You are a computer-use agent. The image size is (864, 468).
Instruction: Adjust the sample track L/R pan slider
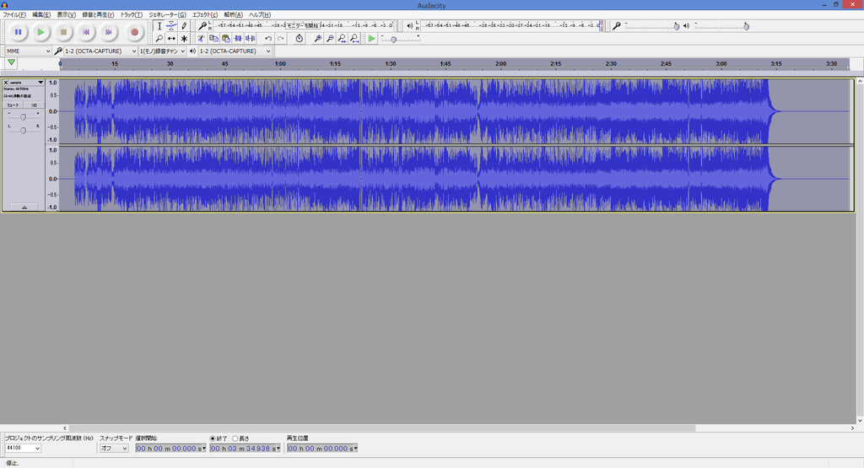[23, 130]
